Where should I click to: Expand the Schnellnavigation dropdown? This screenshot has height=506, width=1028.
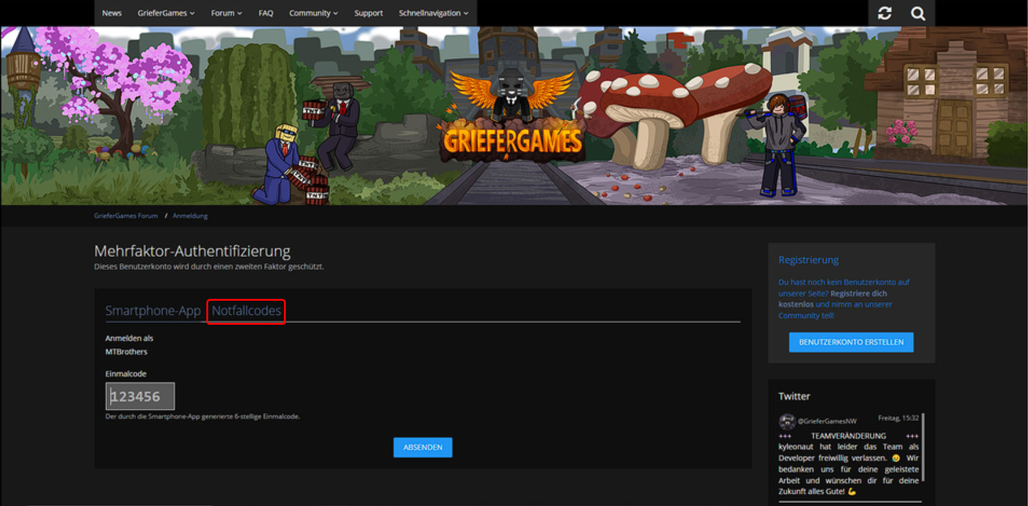(x=434, y=13)
